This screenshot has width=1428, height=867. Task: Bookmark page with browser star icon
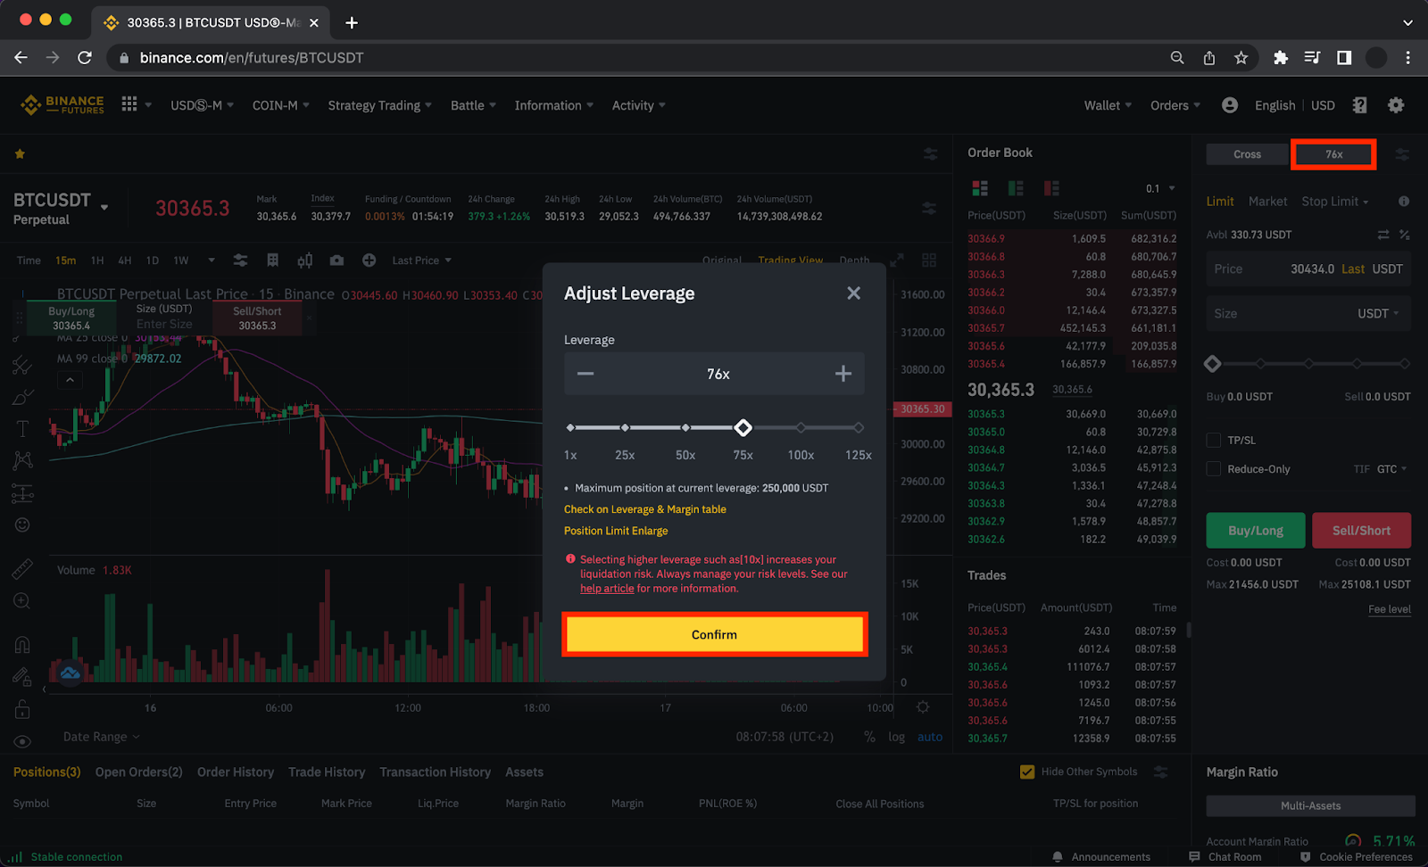coord(1241,58)
